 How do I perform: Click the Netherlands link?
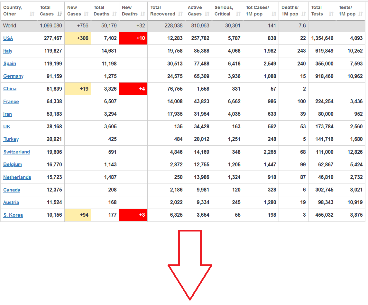point(17,177)
